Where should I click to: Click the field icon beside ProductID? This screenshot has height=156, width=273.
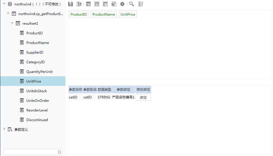22,33
